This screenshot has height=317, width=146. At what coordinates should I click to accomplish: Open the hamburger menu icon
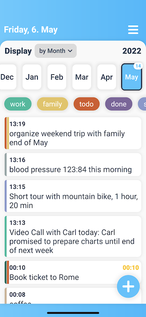(133, 30)
